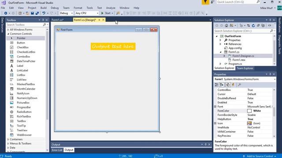Click the Mike Murf account name
This screenshot has width=282, height=158.
tap(266, 8)
